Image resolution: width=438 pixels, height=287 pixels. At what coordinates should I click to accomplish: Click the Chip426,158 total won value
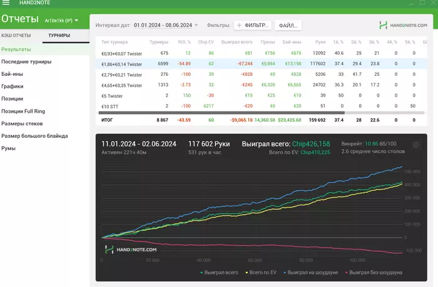pos(311,144)
